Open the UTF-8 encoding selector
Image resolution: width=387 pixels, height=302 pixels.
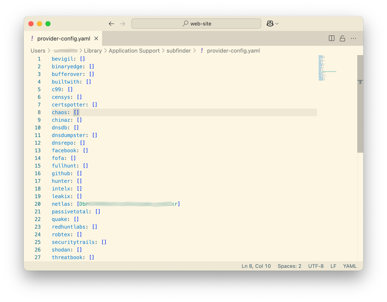pyautogui.click(x=316, y=266)
